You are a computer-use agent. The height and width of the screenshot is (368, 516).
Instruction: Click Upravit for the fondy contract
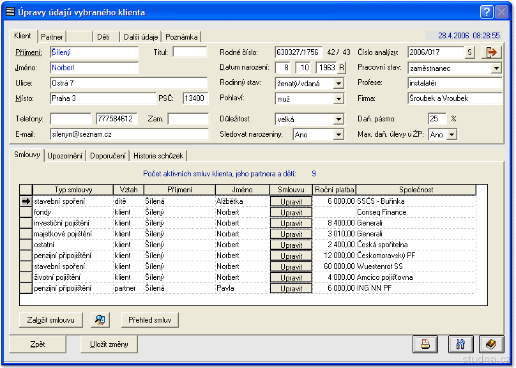pos(291,212)
